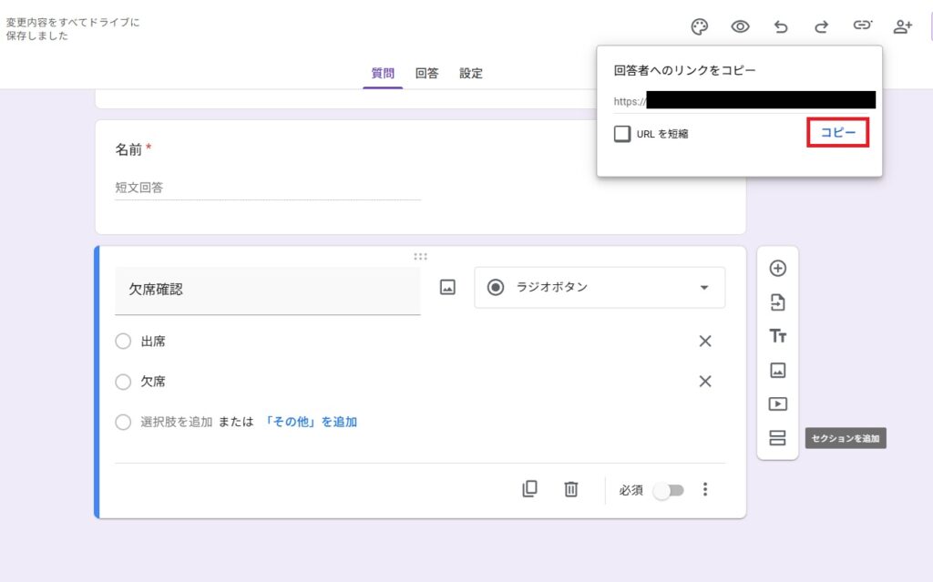
Task: Click the 「その他」を追加 link
Action: point(311,422)
